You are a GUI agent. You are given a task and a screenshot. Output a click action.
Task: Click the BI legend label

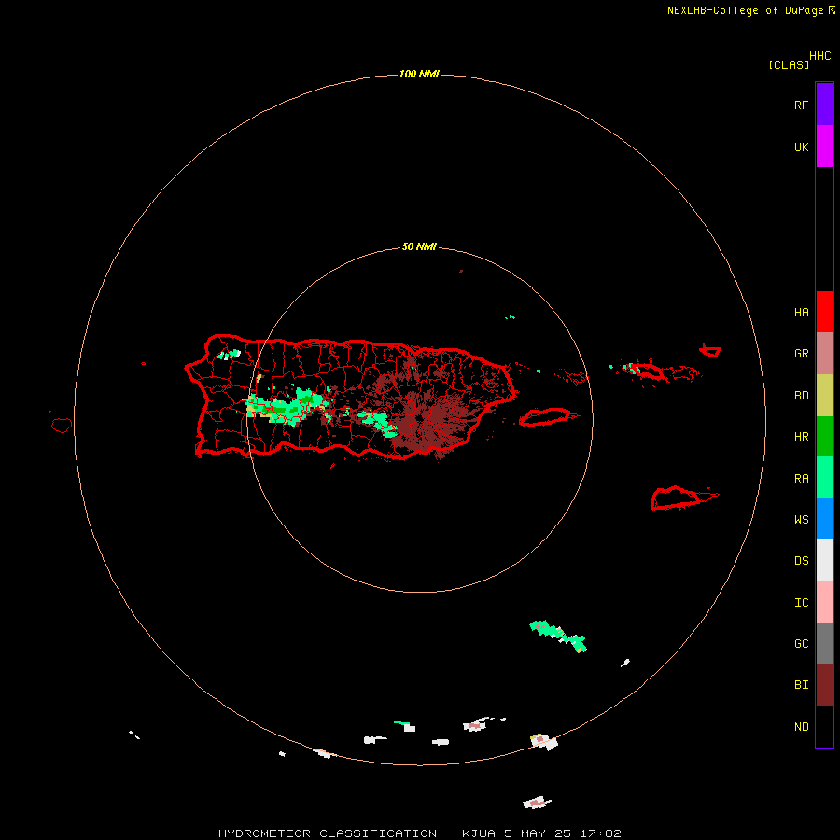pos(801,685)
